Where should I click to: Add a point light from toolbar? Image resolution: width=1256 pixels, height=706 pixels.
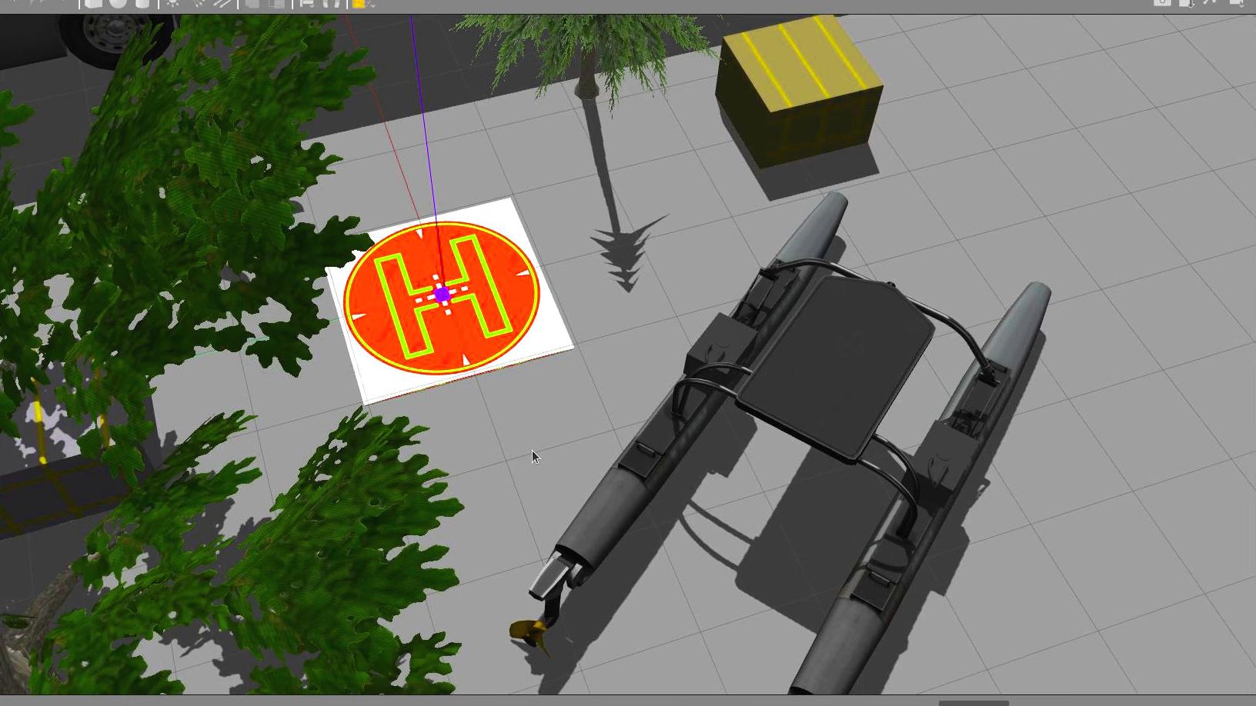click(x=172, y=3)
